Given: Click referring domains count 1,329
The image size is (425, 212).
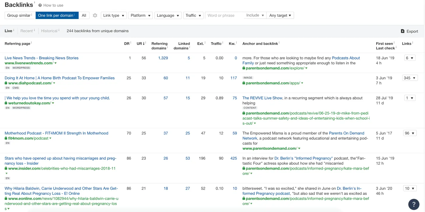Looking at the screenshot, I should tap(163, 58).
